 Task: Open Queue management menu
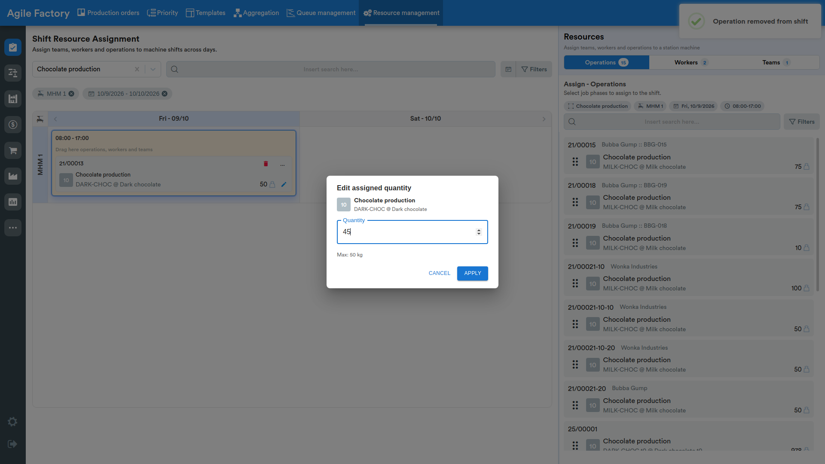point(321,13)
